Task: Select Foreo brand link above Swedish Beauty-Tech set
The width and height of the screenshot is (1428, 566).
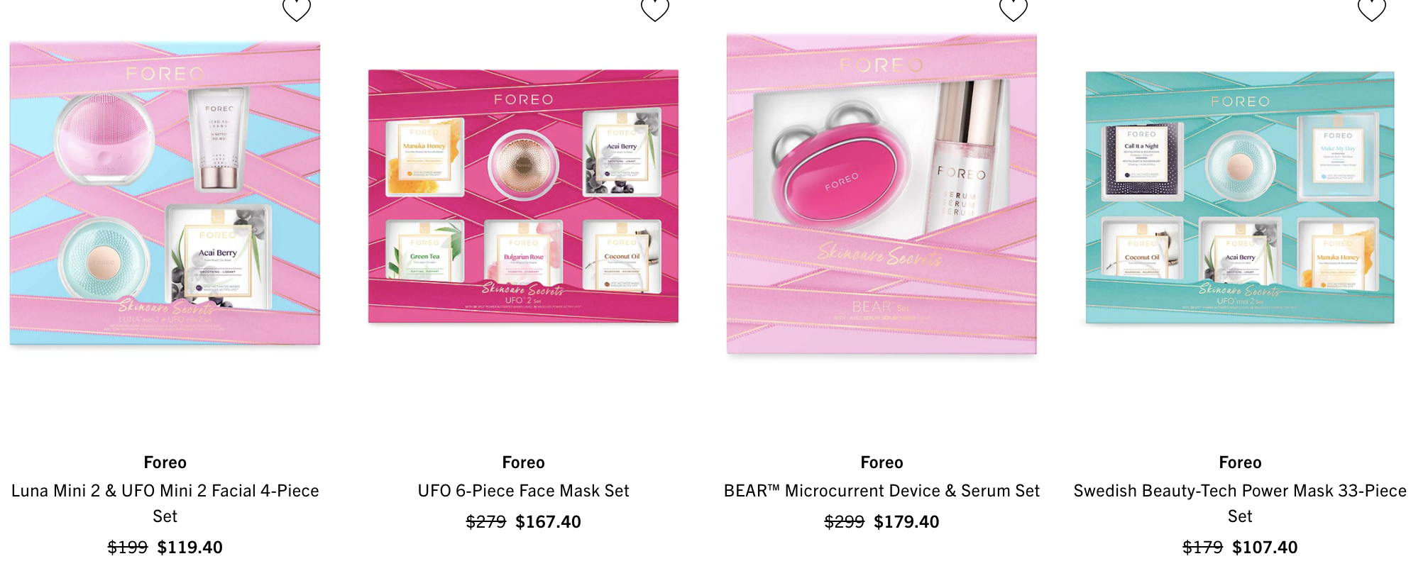Action: click(1241, 462)
